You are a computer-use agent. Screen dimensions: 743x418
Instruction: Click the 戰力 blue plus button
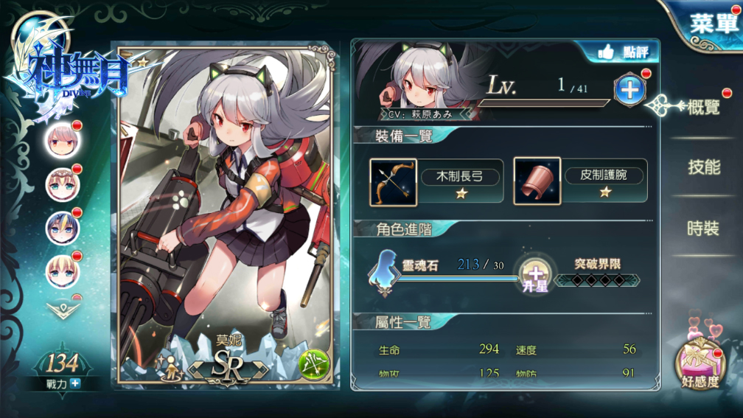coord(75,383)
